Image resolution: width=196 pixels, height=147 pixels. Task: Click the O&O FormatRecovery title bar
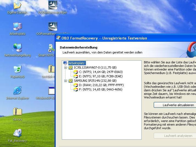click(124, 38)
